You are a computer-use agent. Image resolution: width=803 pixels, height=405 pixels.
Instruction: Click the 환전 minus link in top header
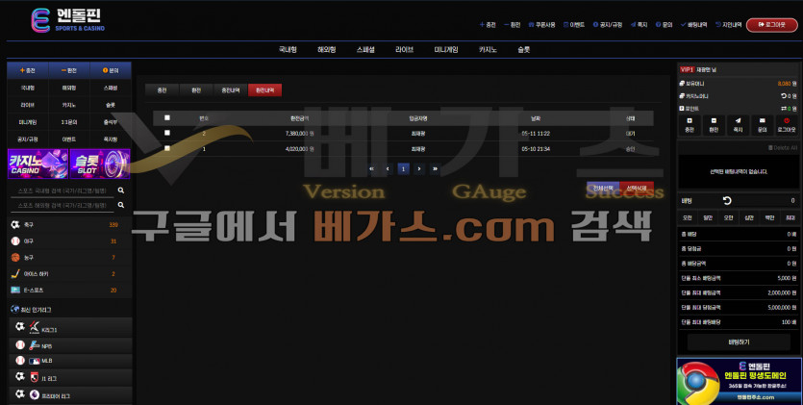point(513,25)
